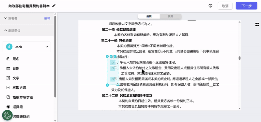Click the document scrollbar thumb
This screenshot has width=261, height=122.
click(239, 58)
